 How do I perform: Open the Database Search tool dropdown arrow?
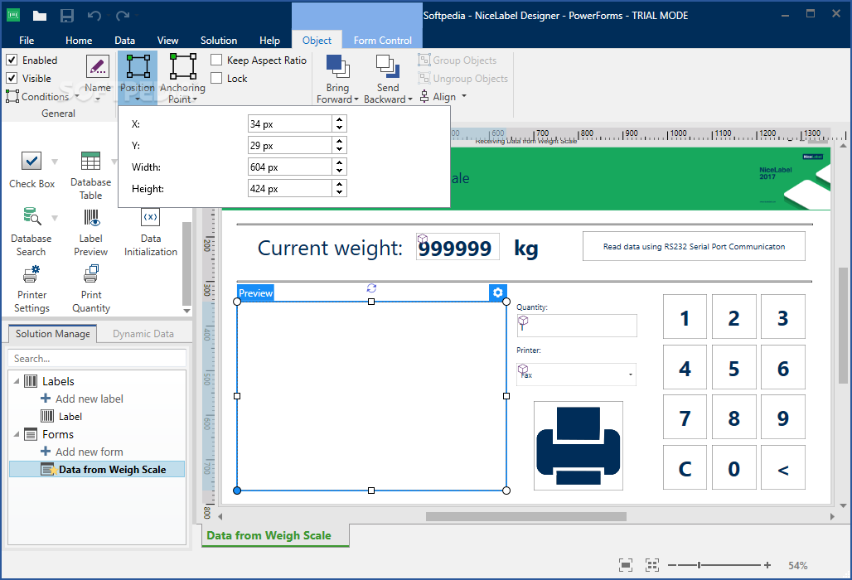(x=55, y=218)
